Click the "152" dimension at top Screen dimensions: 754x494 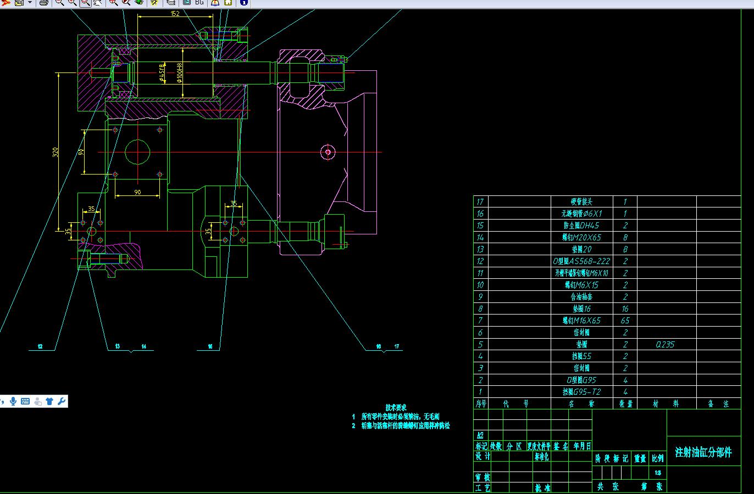pyautogui.click(x=175, y=14)
